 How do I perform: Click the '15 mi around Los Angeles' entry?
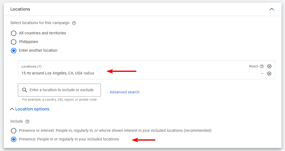[x=58, y=73]
